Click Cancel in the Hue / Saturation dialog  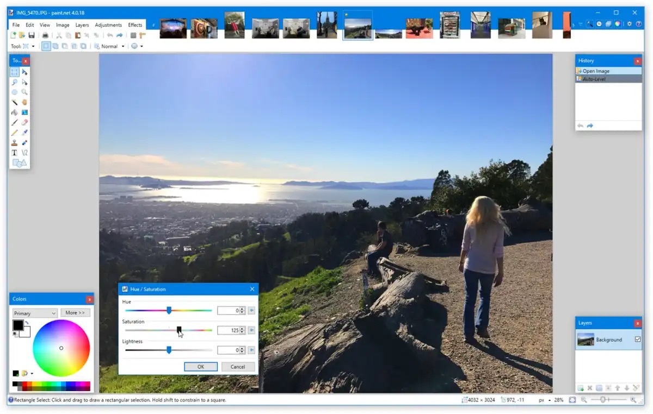238,367
